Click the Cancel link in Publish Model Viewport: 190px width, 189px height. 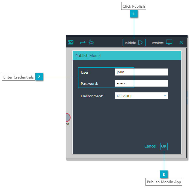(150, 146)
